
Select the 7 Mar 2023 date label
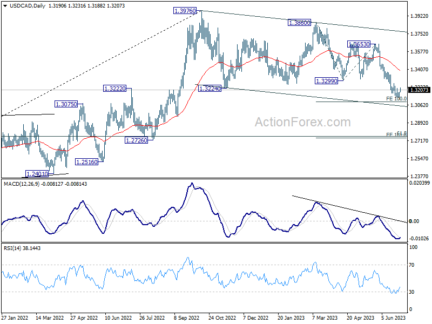pos(325,318)
